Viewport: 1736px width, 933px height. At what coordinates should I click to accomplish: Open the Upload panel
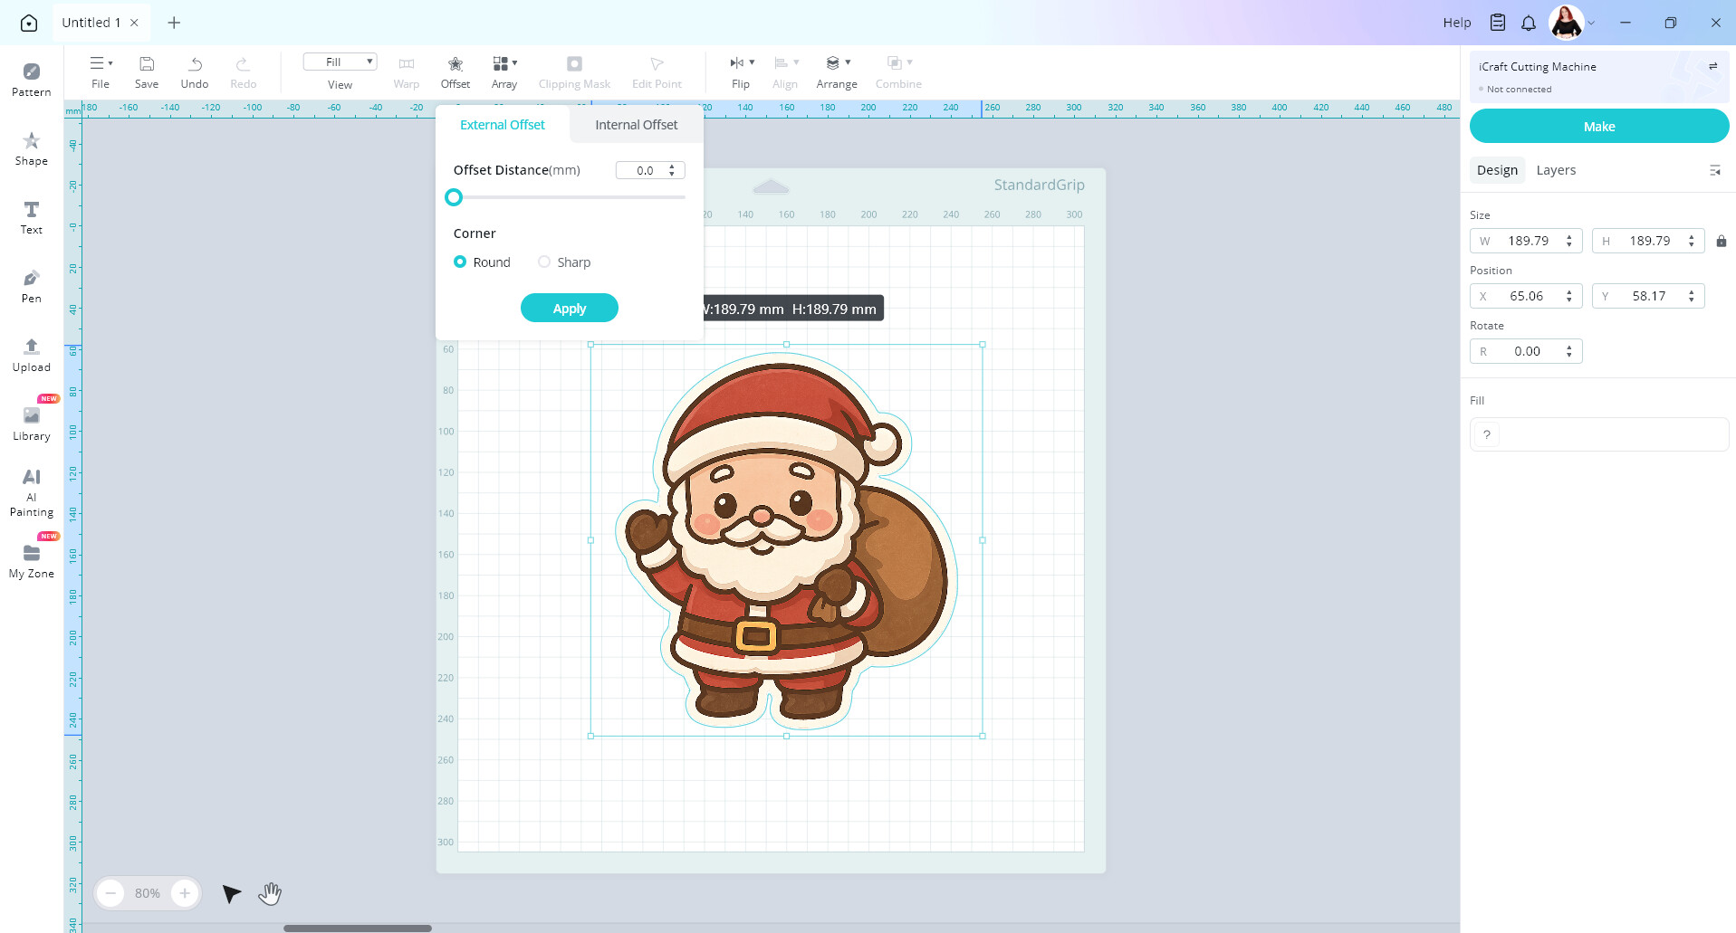[x=31, y=355]
